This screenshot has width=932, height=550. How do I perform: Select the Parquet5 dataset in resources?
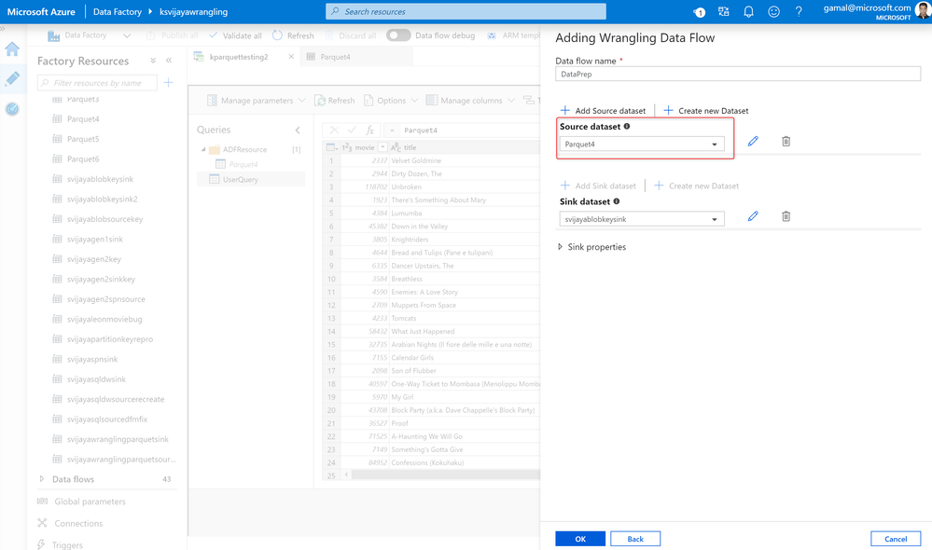coord(83,139)
